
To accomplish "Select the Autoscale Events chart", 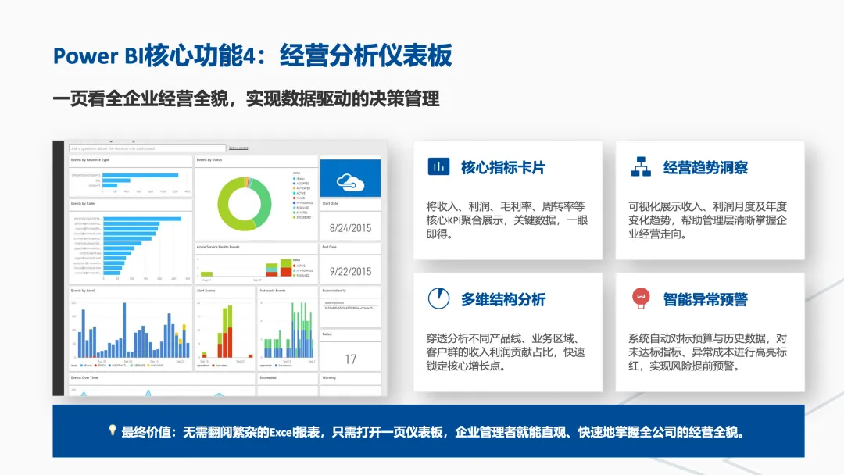I will [x=288, y=331].
